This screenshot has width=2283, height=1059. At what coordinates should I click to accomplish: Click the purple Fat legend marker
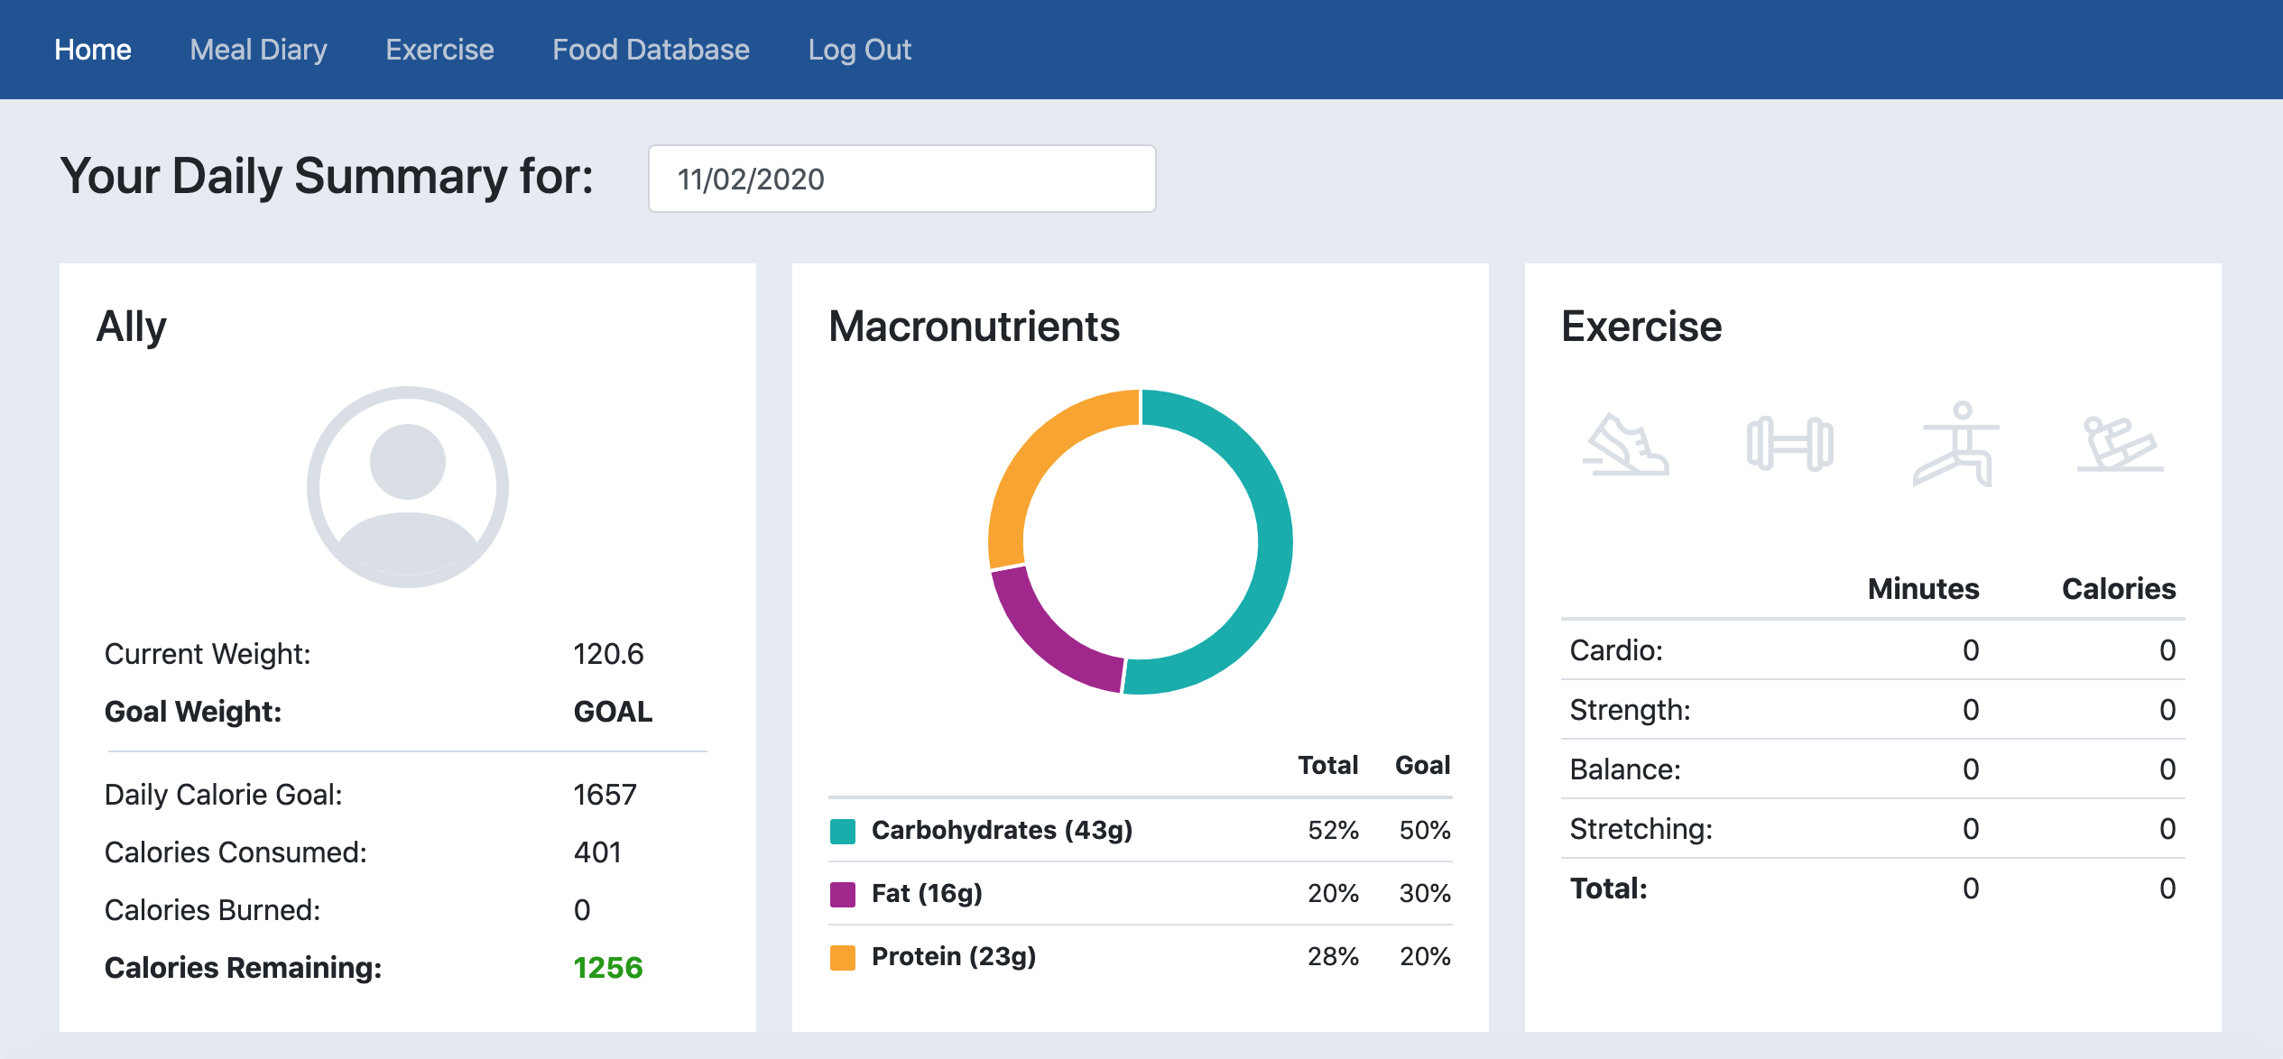843,892
